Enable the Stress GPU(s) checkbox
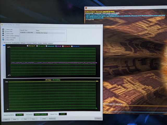167x125 pixels. point(5,40)
